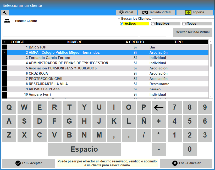Image resolution: width=215 pixels, height=170 pixels.
Task: Click the backspace arrow key
Action: [159, 108]
